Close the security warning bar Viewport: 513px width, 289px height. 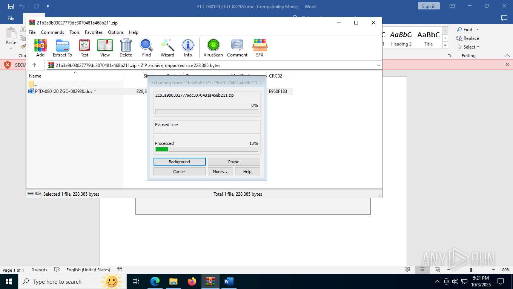pyautogui.click(x=507, y=65)
